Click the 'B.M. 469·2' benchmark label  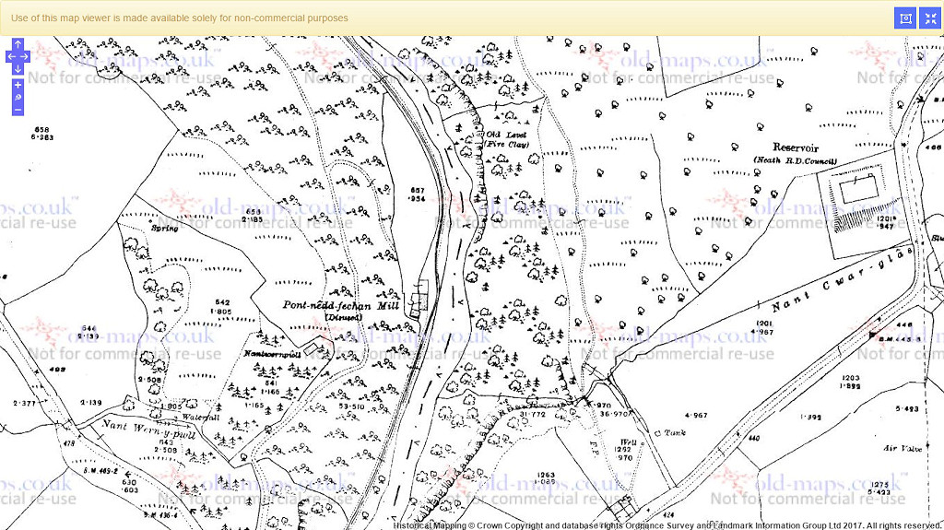101,471
